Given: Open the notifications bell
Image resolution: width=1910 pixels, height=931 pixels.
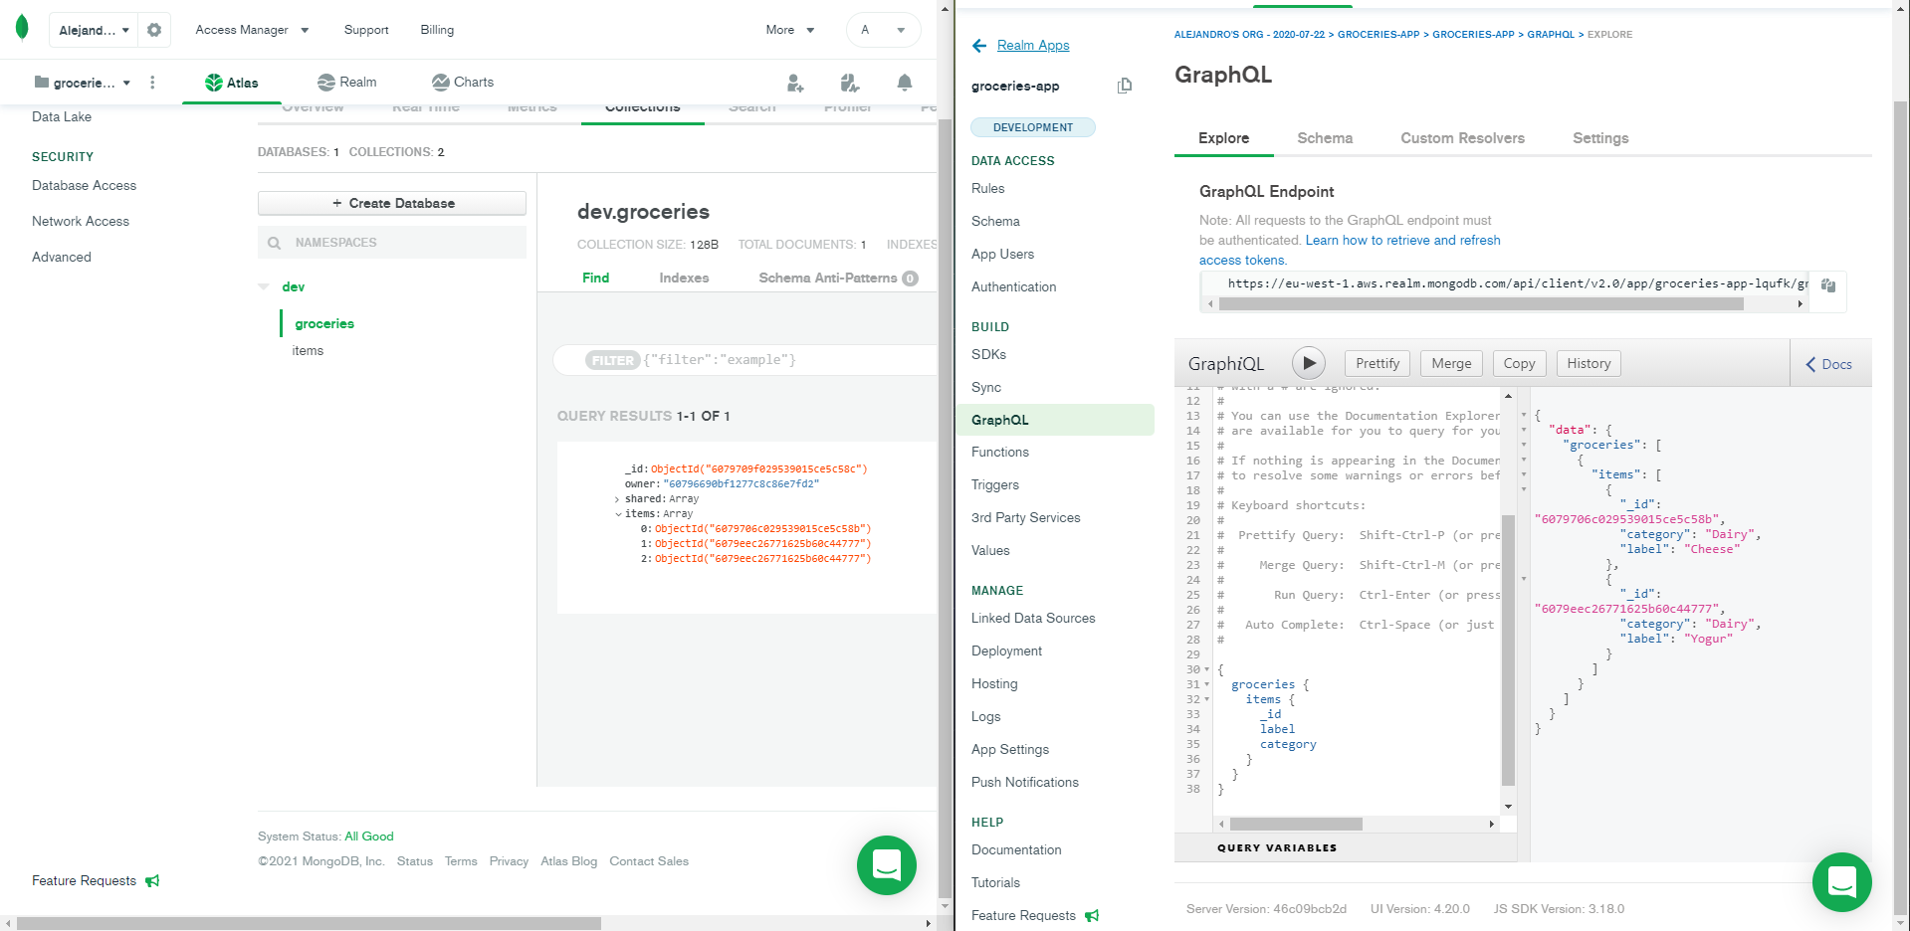Looking at the screenshot, I should [x=904, y=83].
